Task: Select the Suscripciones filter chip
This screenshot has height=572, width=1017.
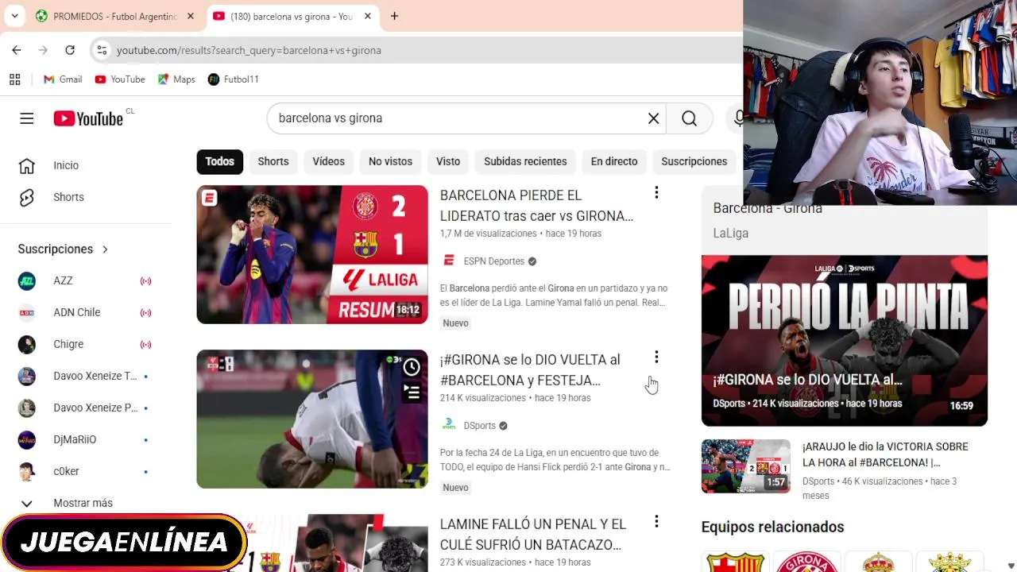Action: pos(694,161)
